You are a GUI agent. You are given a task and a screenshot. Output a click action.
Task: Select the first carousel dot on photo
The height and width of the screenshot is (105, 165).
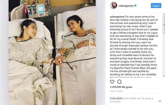tap(50, 102)
